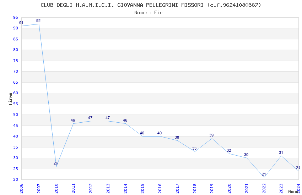
Task: Click y-axis tick label 75
Action: (16, 61)
